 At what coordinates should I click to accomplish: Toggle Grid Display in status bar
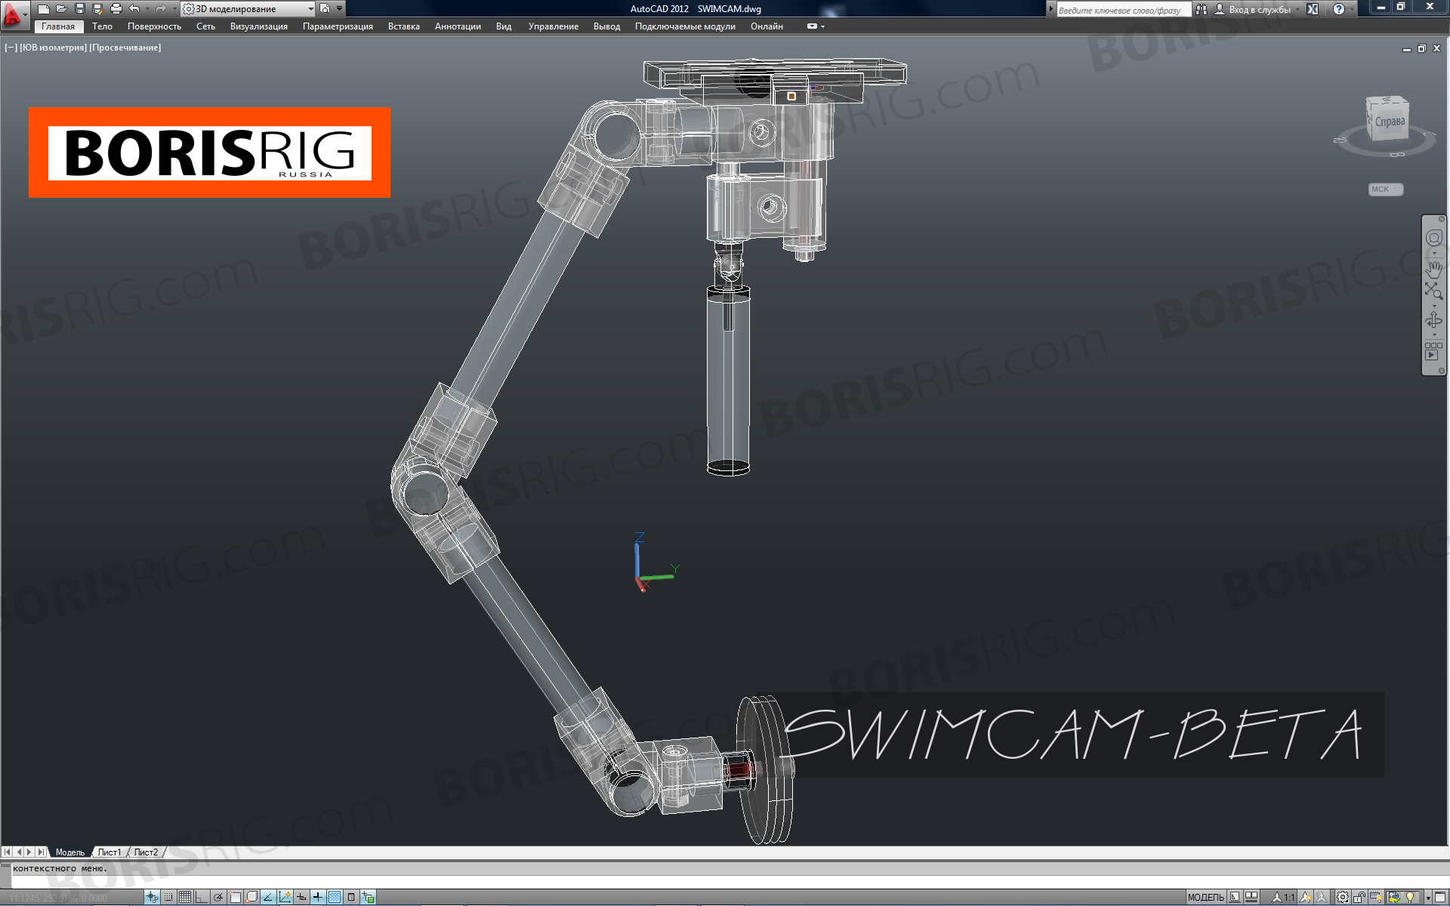coord(185,898)
